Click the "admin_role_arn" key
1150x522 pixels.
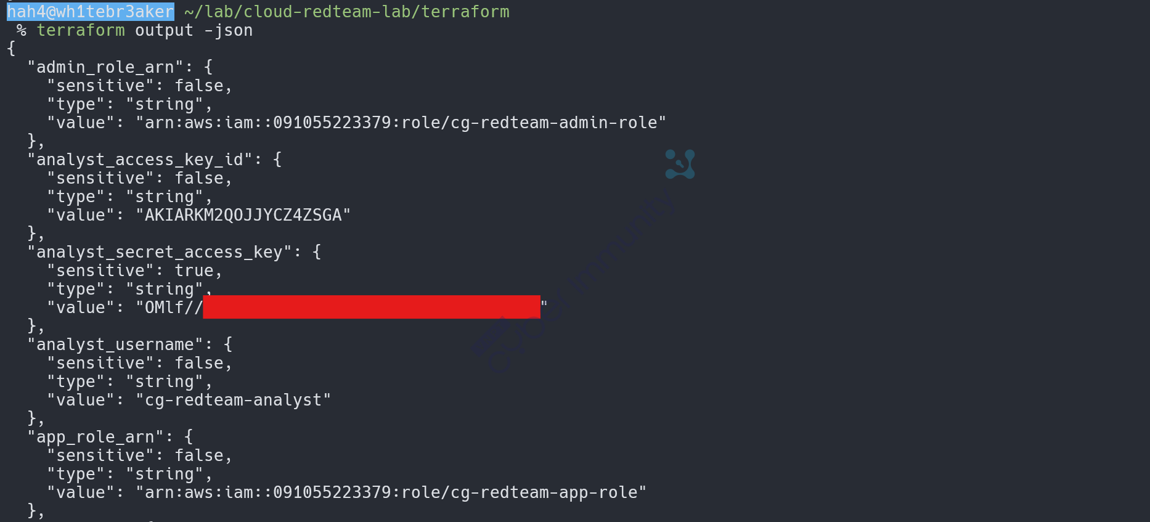105,67
